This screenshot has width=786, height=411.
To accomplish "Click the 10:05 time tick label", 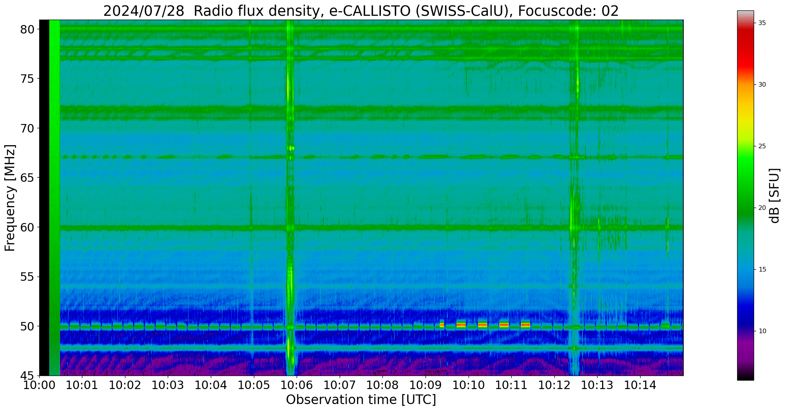I will pyautogui.click(x=254, y=386).
